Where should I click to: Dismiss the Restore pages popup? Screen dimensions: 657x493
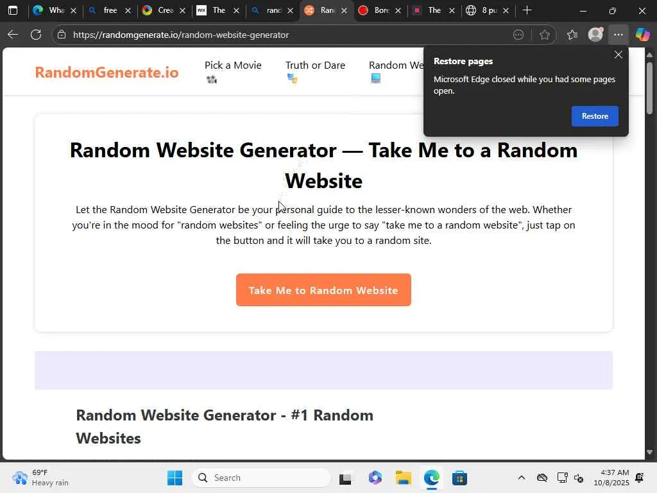pos(618,55)
